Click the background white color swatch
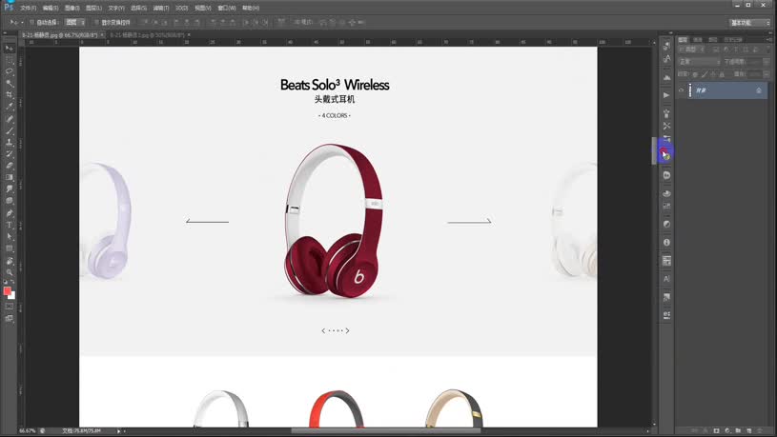This screenshot has width=777, height=437. point(13,296)
